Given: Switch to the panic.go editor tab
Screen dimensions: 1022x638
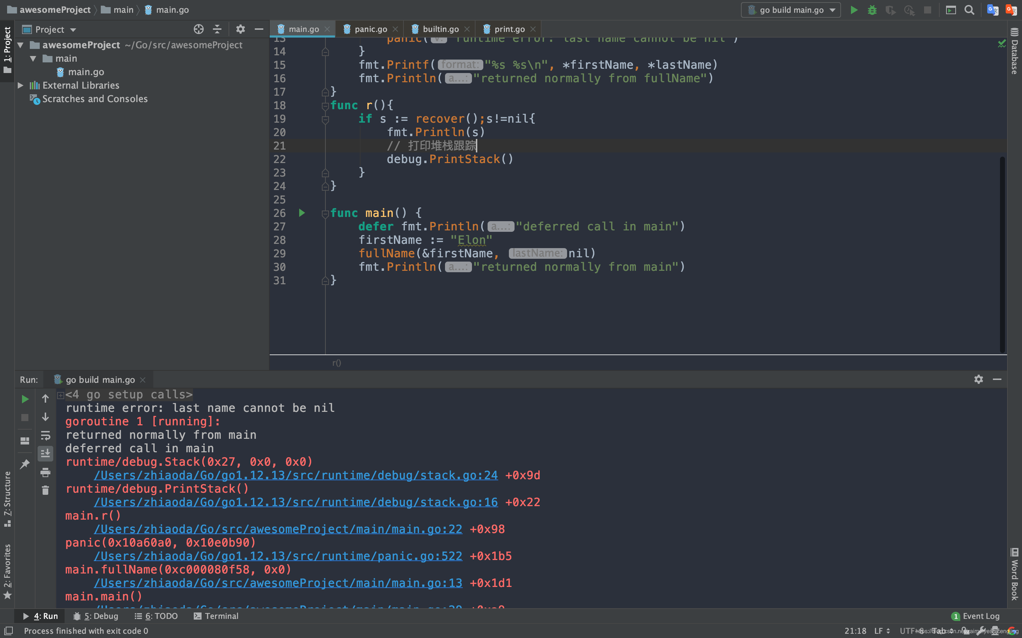Looking at the screenshot, I should pos(370,29).
